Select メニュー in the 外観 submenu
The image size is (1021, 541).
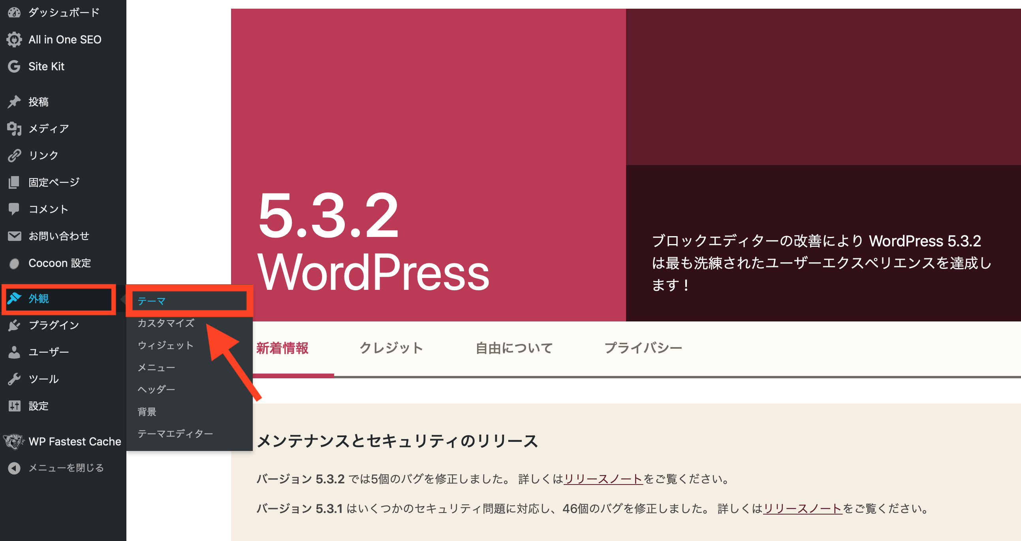click(x=156, y=367)
